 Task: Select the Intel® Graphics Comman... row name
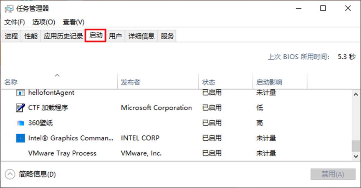(71, 138)
